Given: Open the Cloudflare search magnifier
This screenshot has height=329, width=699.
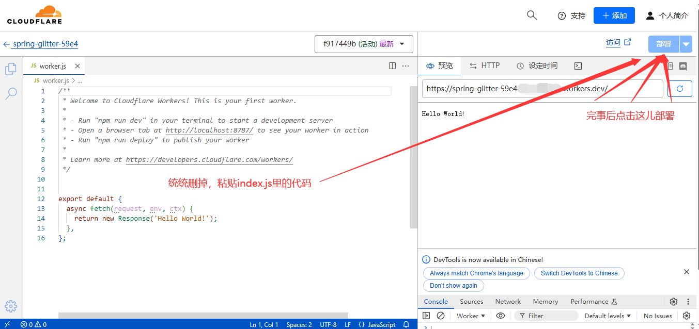Looking at the screenshot, I should coord(532,15).
